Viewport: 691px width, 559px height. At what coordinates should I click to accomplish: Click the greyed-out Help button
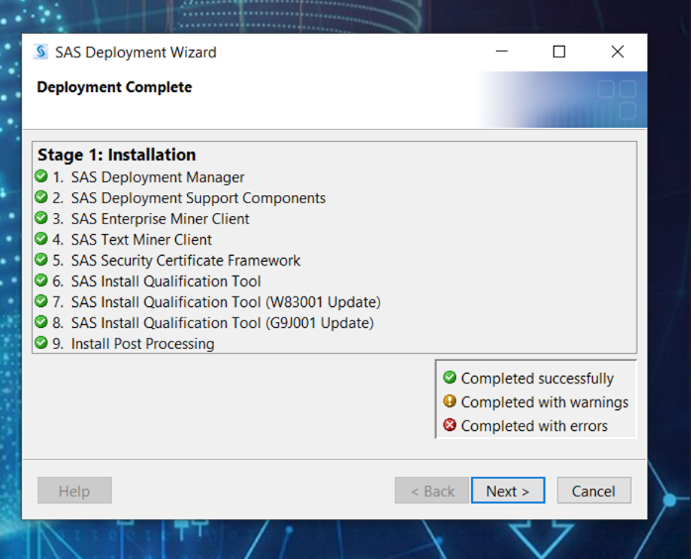pos(74,491)
